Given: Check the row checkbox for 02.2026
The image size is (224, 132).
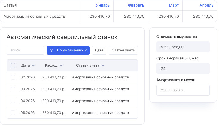Looking at the screenshot, I should [x=13, y=77].
